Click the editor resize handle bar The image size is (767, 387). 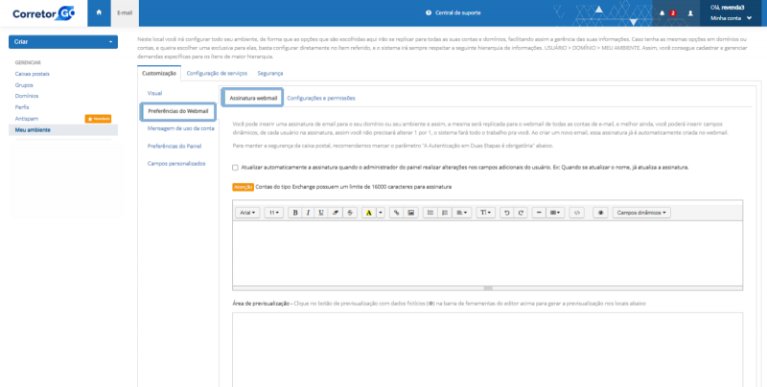pyautogui.click(x=487, y=288)
